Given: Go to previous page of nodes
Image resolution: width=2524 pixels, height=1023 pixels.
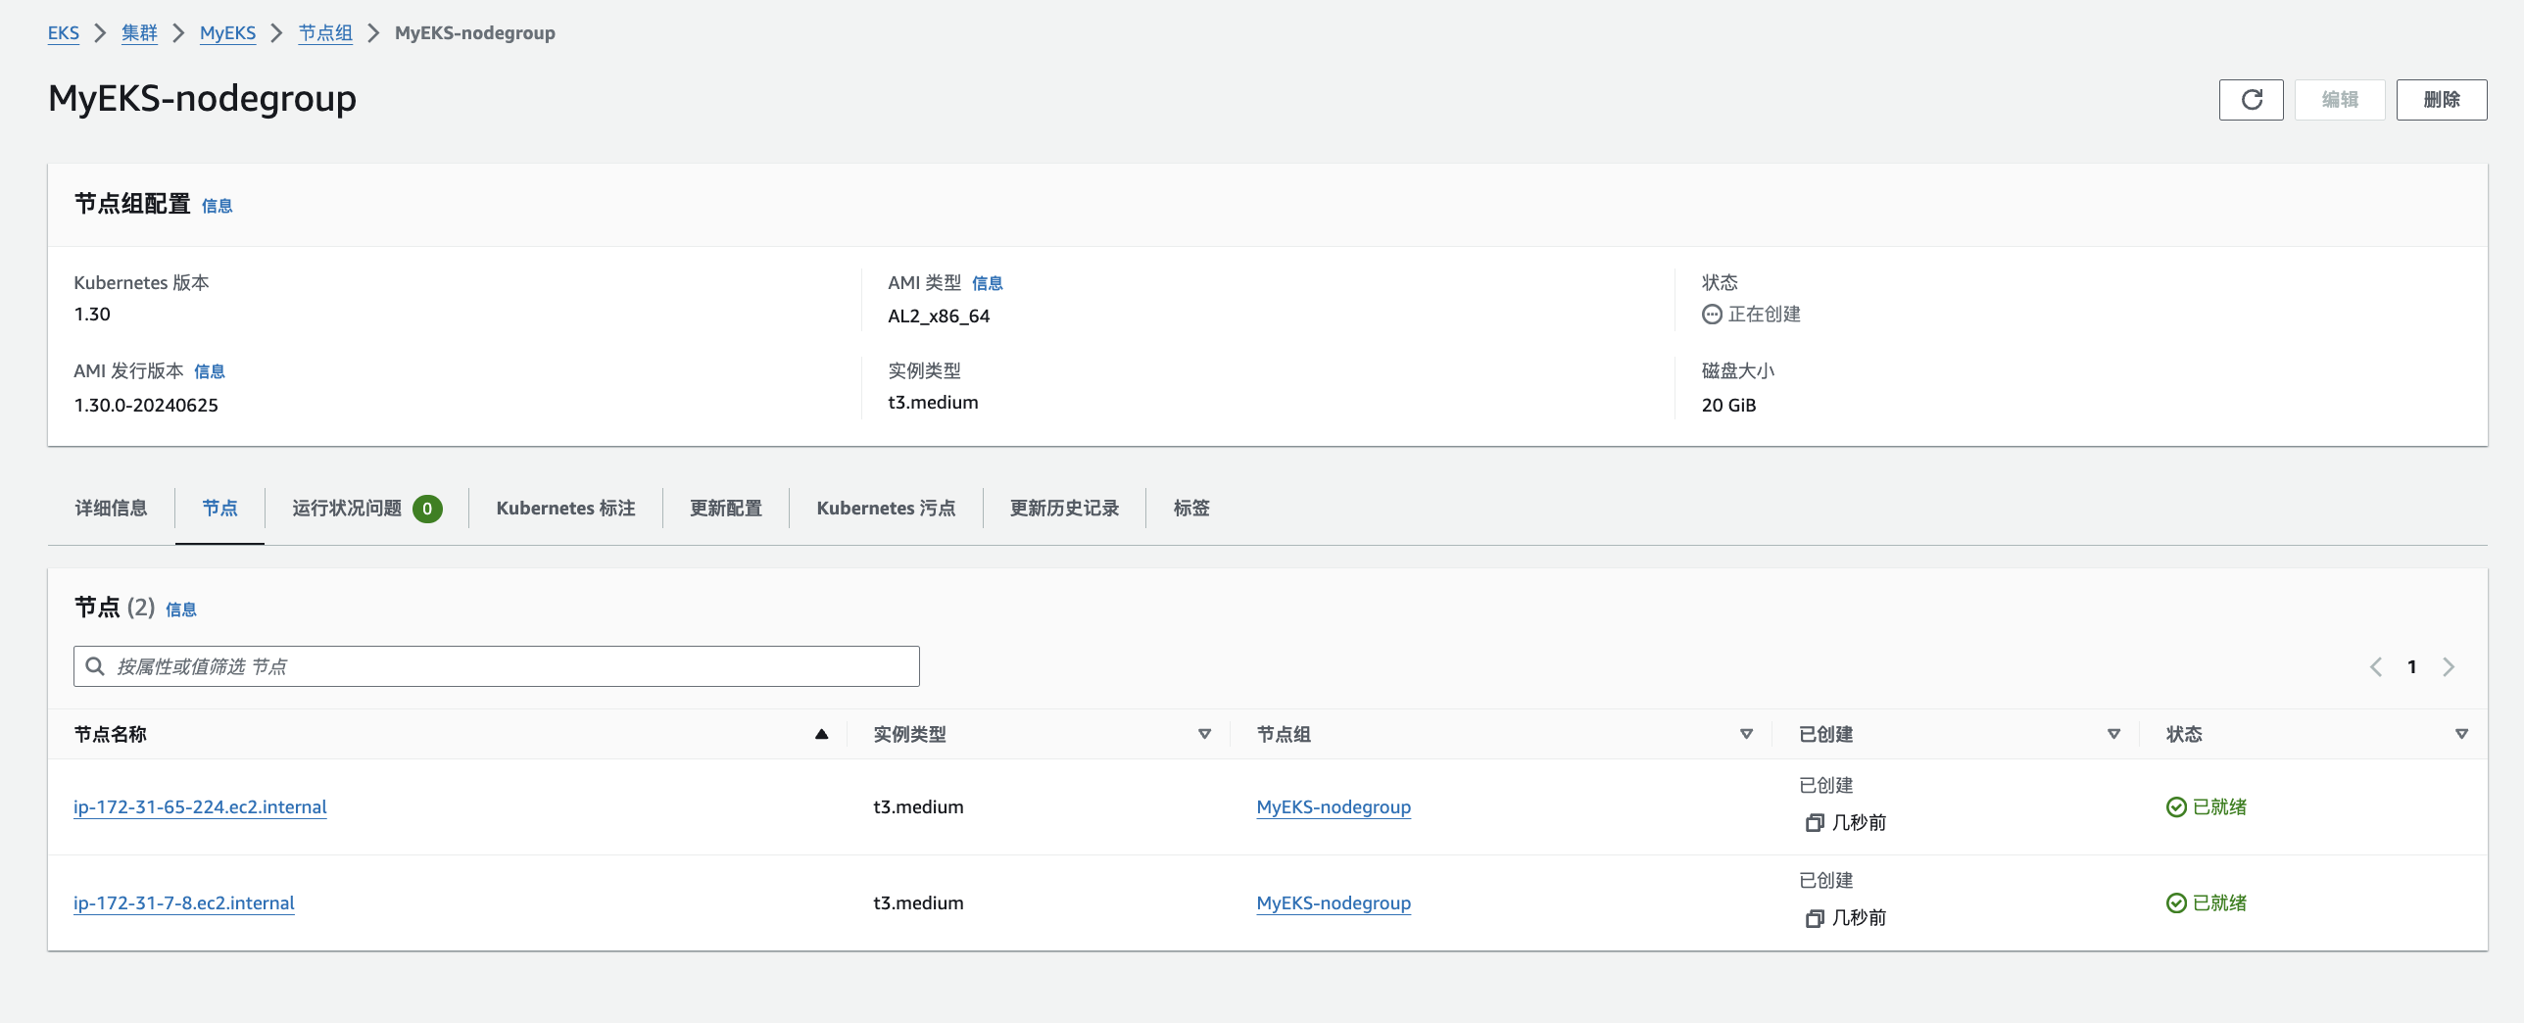Looking at the screenshot, I should [x=2376, y=667].
